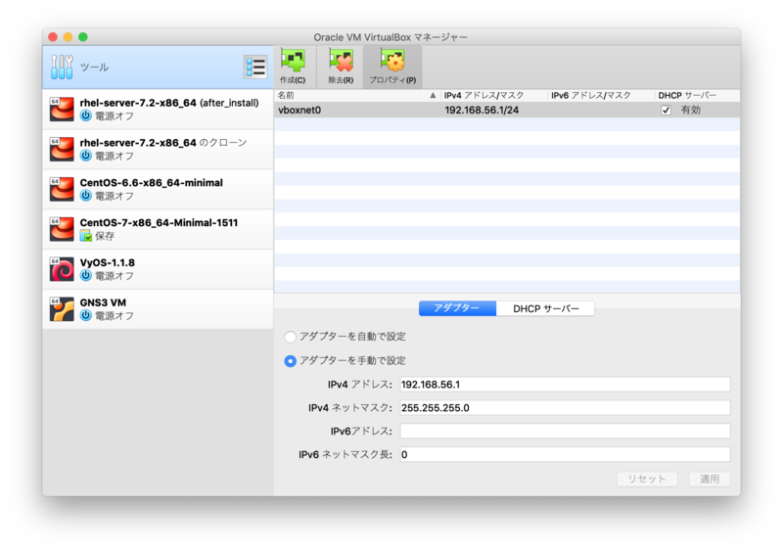This screenshot has width=783, height=552.
Task: Click the 192.168.56.1/24 address cell
Action: [x=482, y=110]
